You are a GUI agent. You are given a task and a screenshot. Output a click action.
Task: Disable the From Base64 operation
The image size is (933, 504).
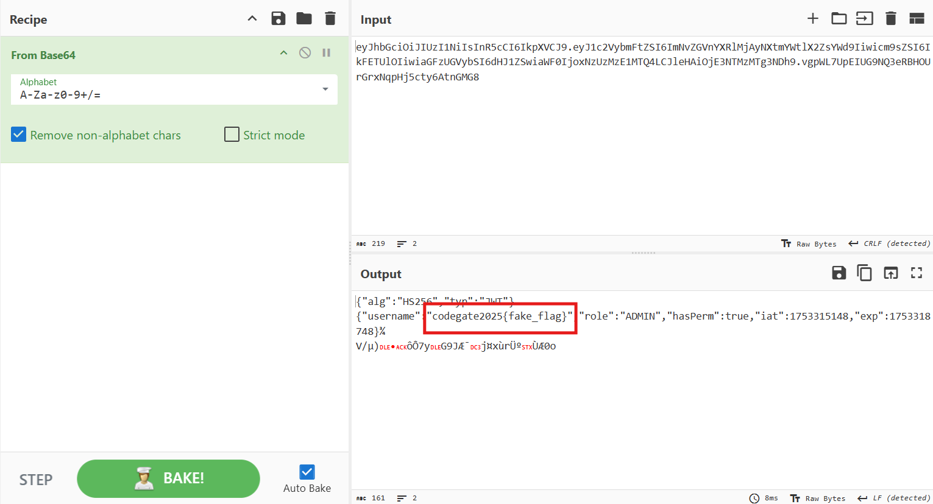pyautogui.click(x=305, y=53)
